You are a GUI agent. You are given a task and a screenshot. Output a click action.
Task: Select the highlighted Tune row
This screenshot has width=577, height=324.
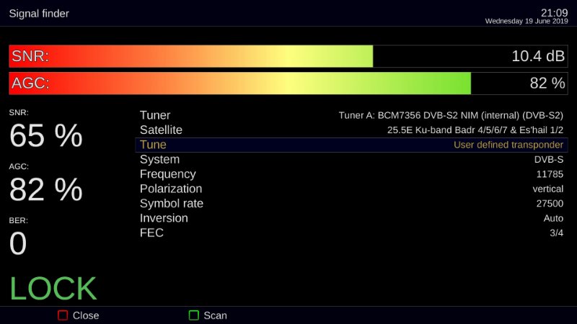(x=351, y=145)
